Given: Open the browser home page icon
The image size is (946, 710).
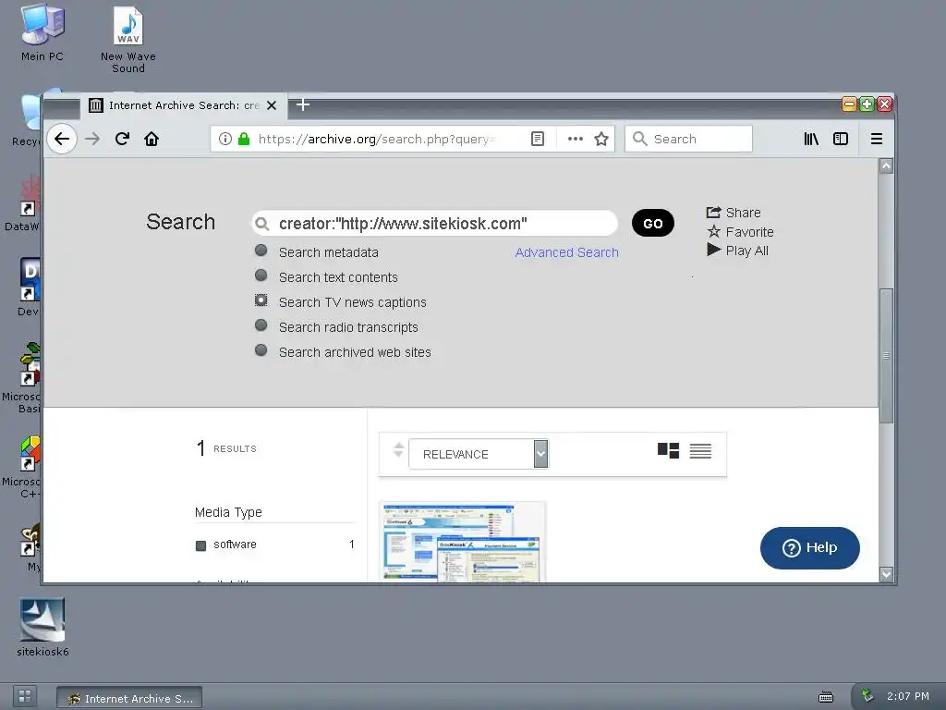Looking at the screenshot, I should click(x=152, y=139).
